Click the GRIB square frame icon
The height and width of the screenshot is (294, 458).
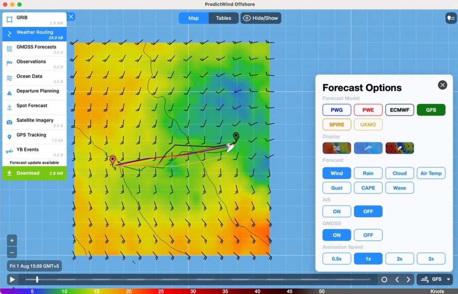[x=9, y=20]
